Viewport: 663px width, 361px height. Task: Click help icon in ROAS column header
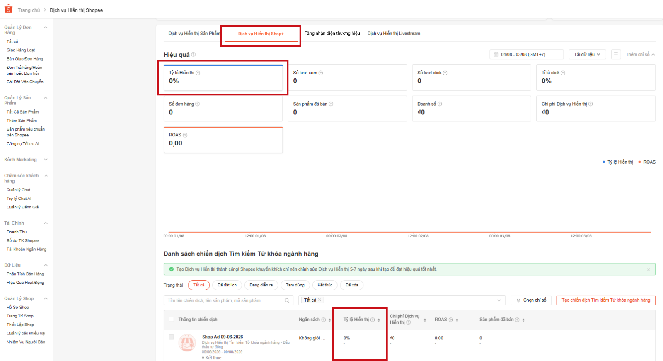tap(451, 320)
